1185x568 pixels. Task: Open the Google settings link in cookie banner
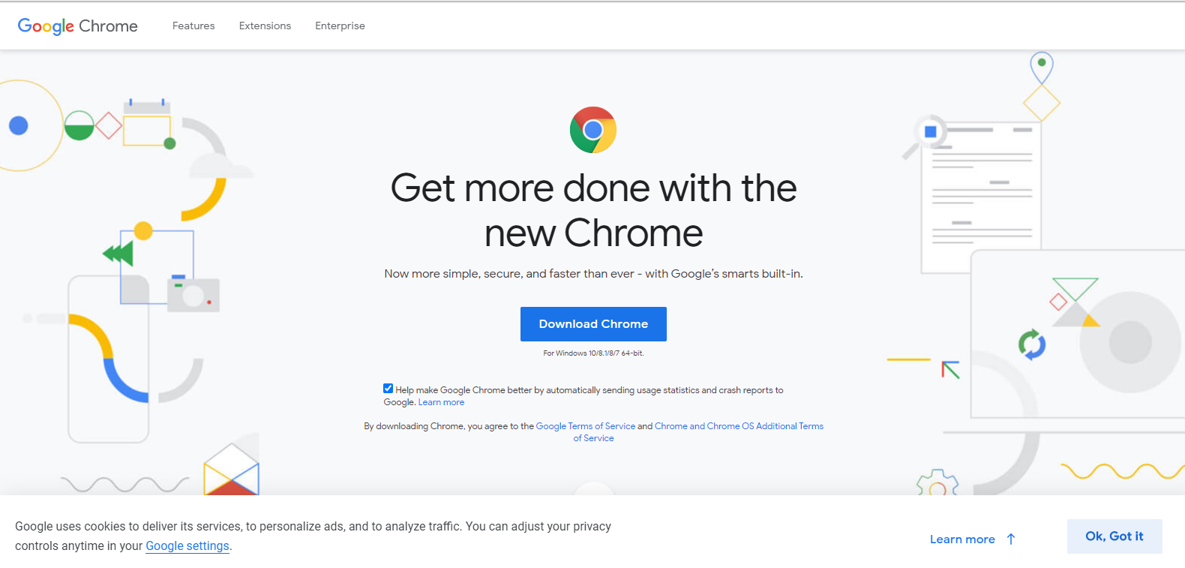[187, 545]
